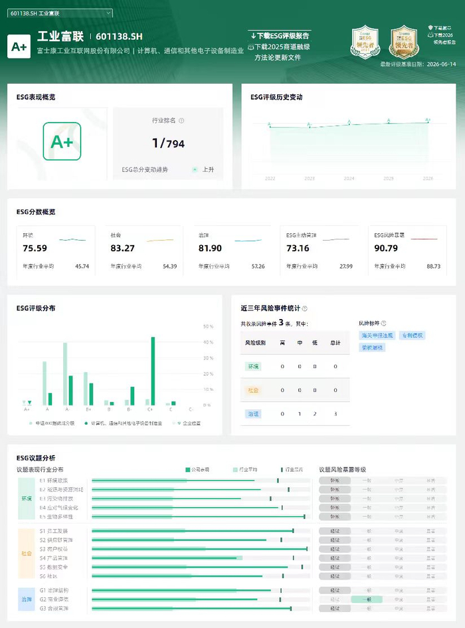Click the 行业平均 legend swatch
465x628 pixels.
pyautogui.click(x=235, y=470)
